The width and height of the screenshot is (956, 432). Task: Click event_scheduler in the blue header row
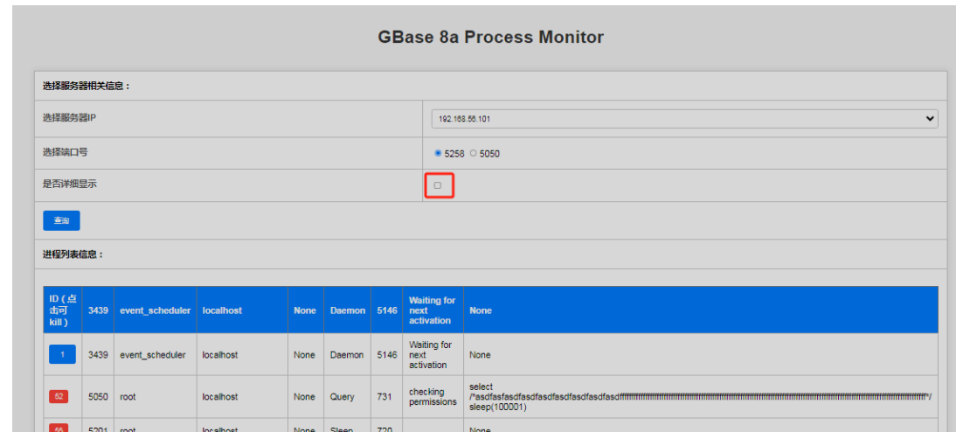pyautogui.click(x=155, y=310)
